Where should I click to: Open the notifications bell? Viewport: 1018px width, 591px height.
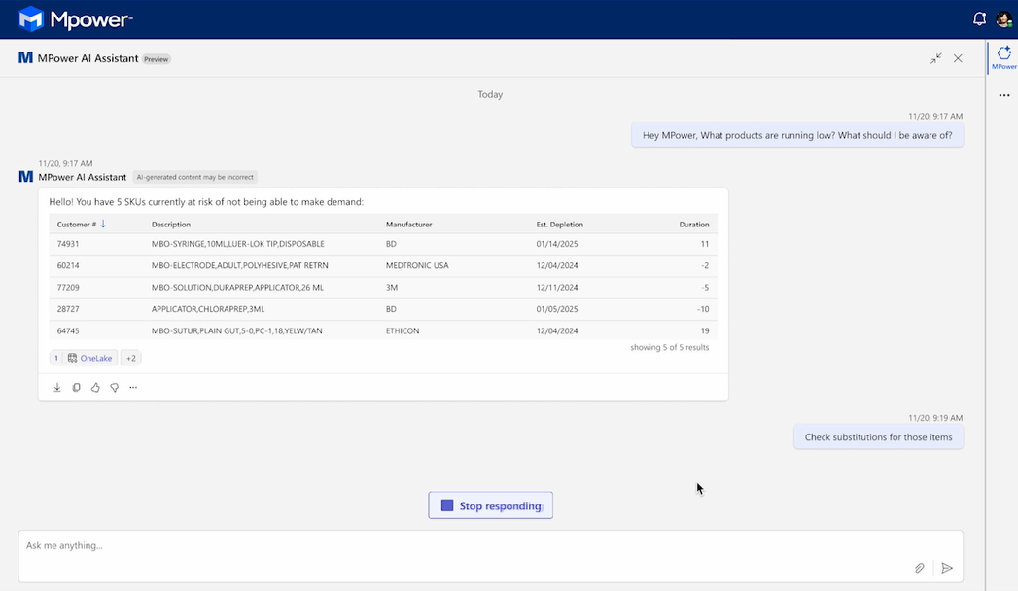coord(979,19)
